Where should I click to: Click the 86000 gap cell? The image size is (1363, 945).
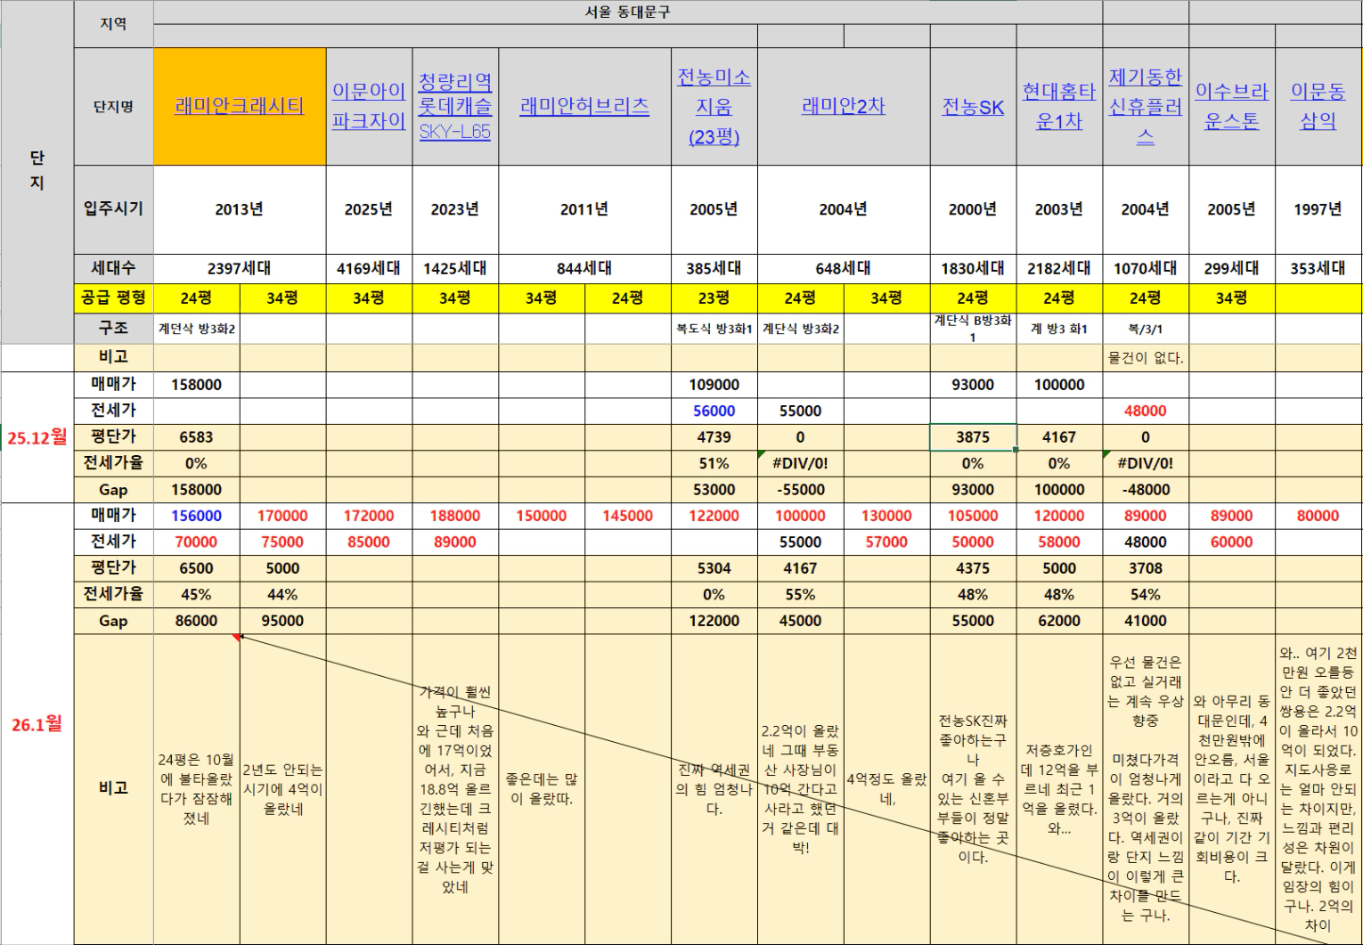(196, 621)
